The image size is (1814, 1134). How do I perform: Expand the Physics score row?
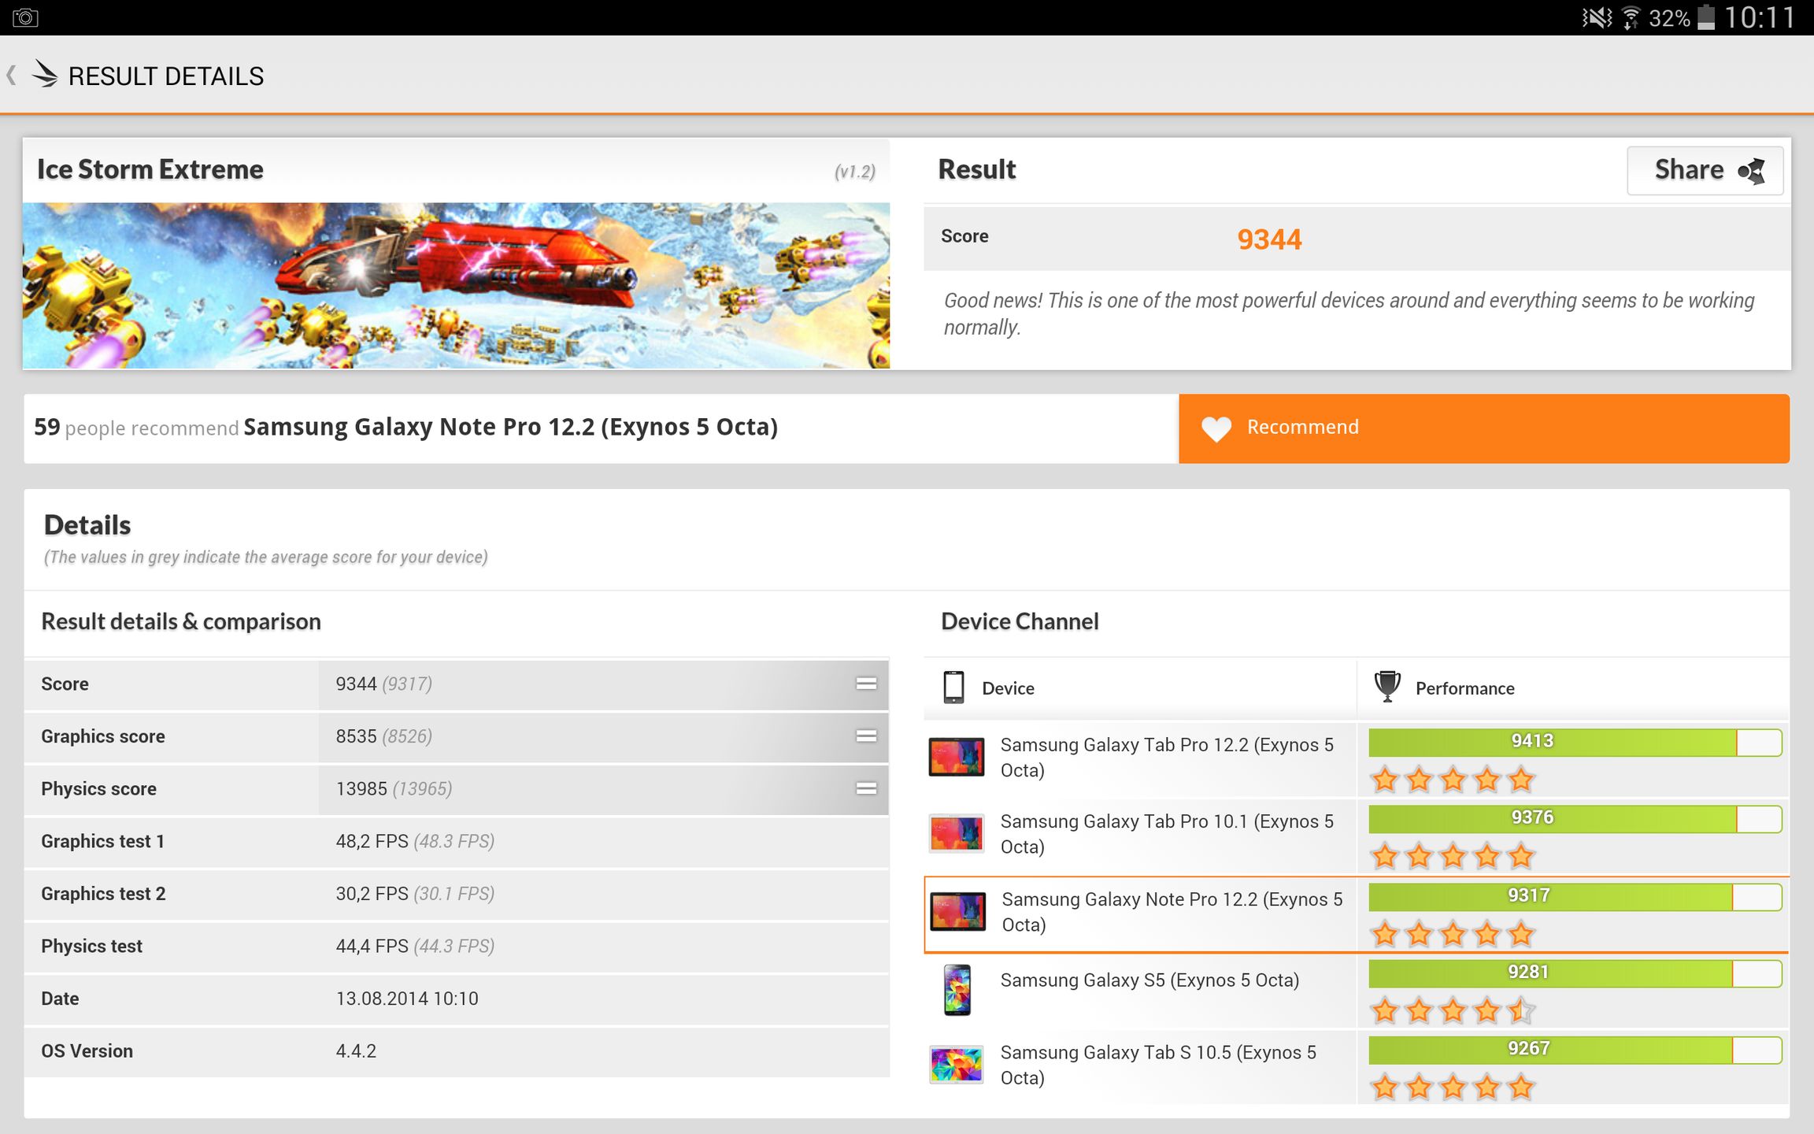(866, 788)
